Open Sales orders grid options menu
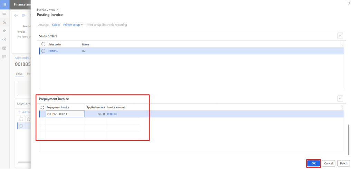 coord(342,44)
